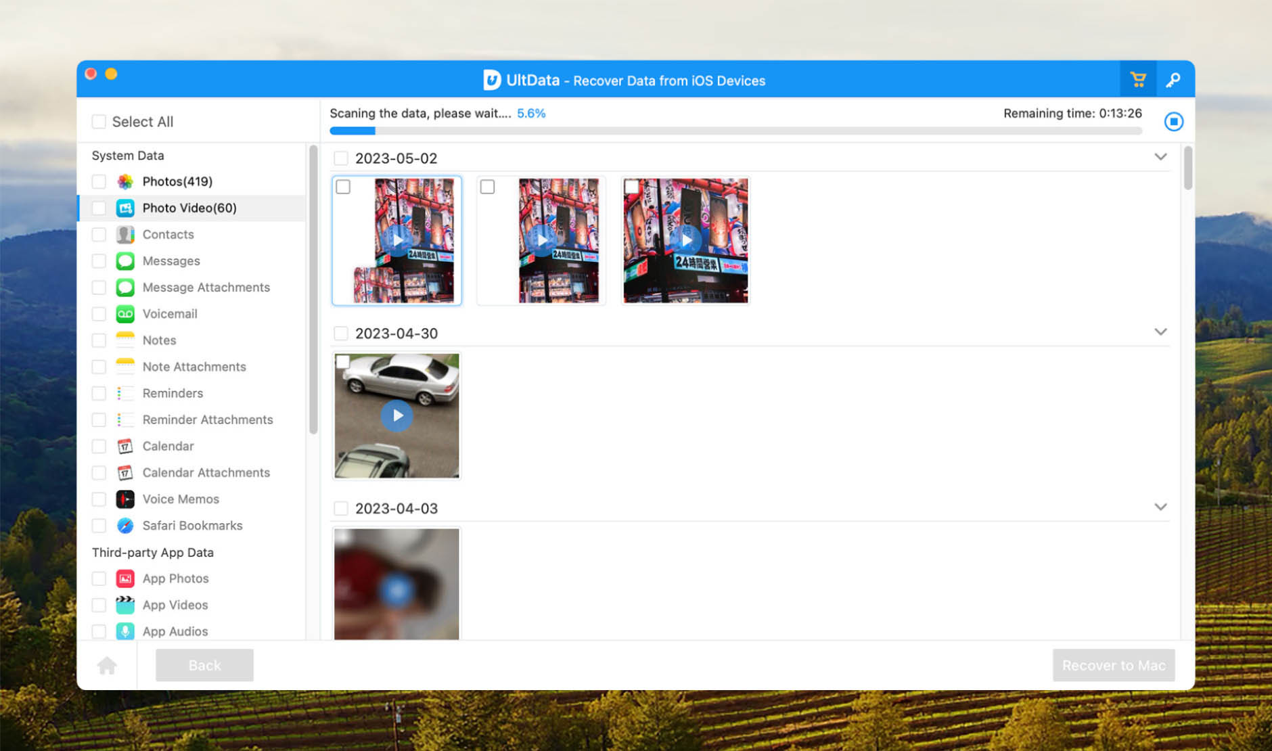This screenshot has height=751, width=1272.
Task: Play the silver car video thumbnail
Action: tap(397, 416)
